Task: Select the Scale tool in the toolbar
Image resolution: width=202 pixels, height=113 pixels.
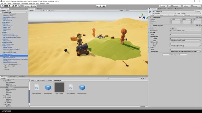Action: click(x=13, y=6)
